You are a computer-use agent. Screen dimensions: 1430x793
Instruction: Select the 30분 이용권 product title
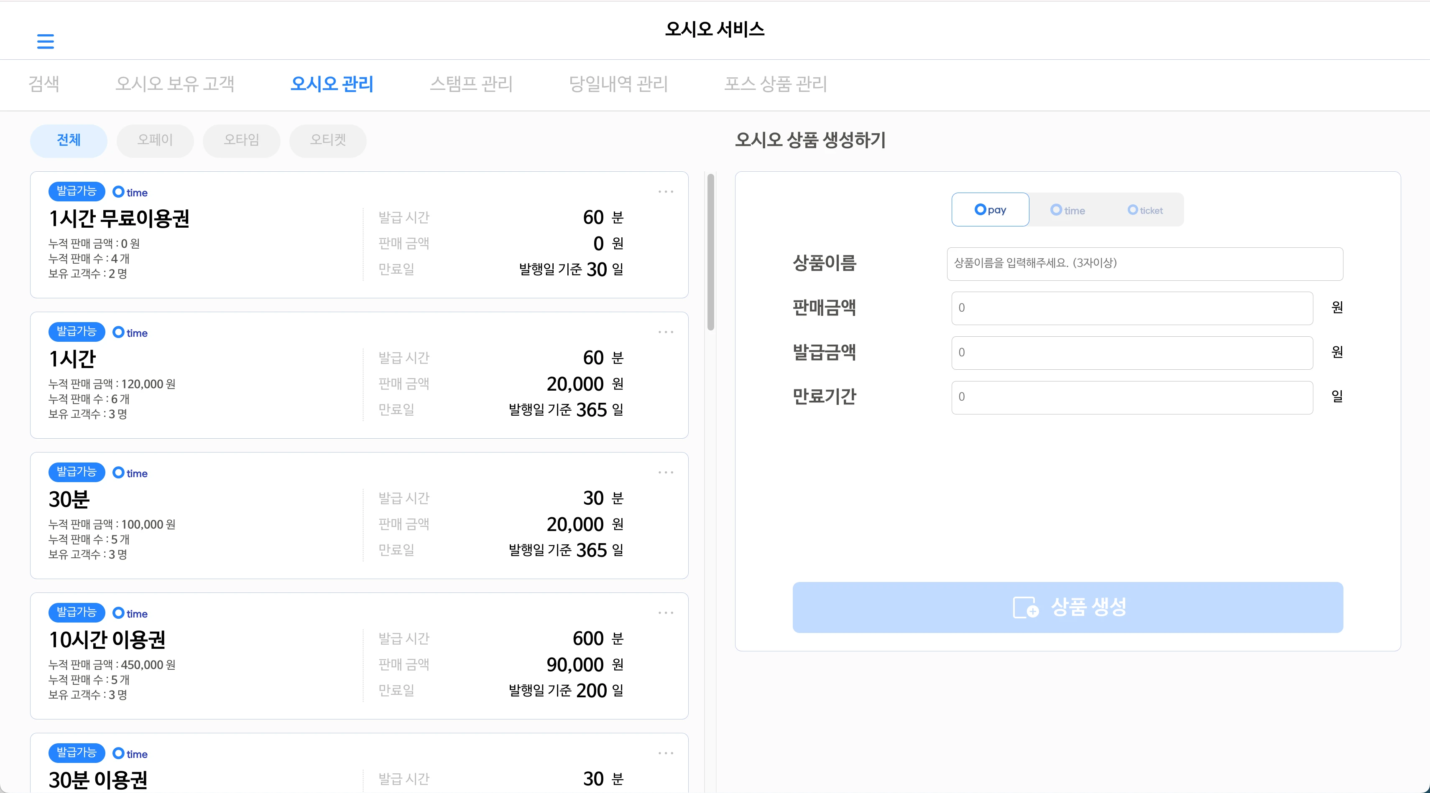pyautogui.click(x=98, y=780)
